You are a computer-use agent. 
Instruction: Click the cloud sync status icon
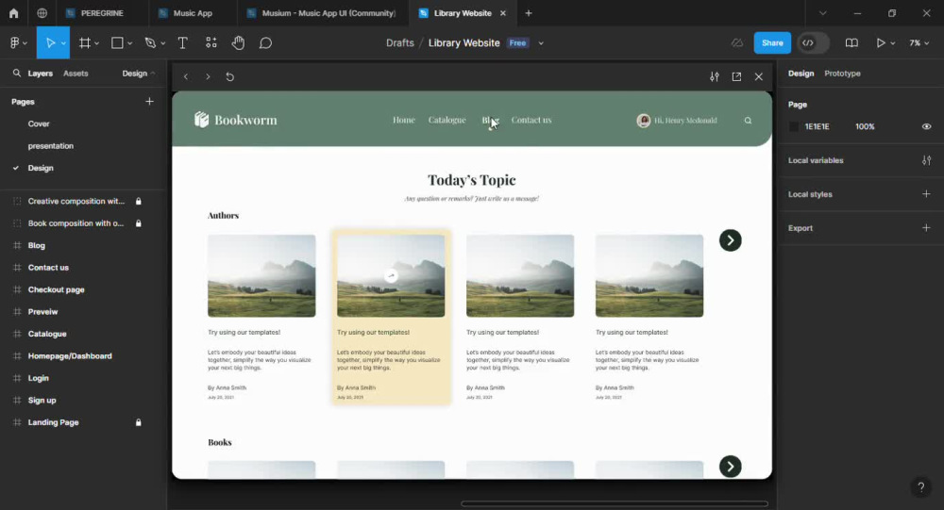pos(737,42)
